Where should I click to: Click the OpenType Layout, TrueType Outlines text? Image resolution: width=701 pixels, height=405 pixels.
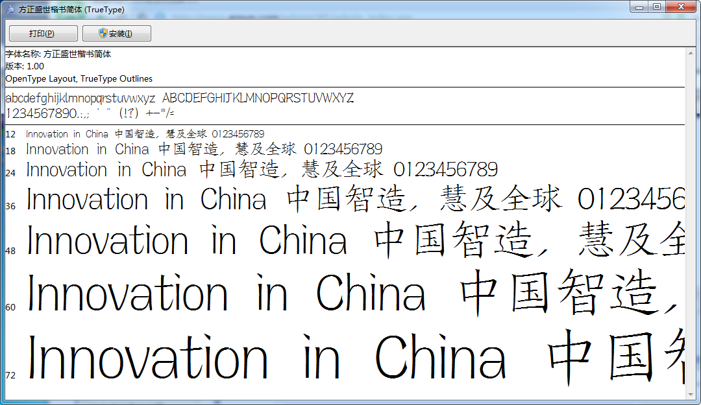79,78
